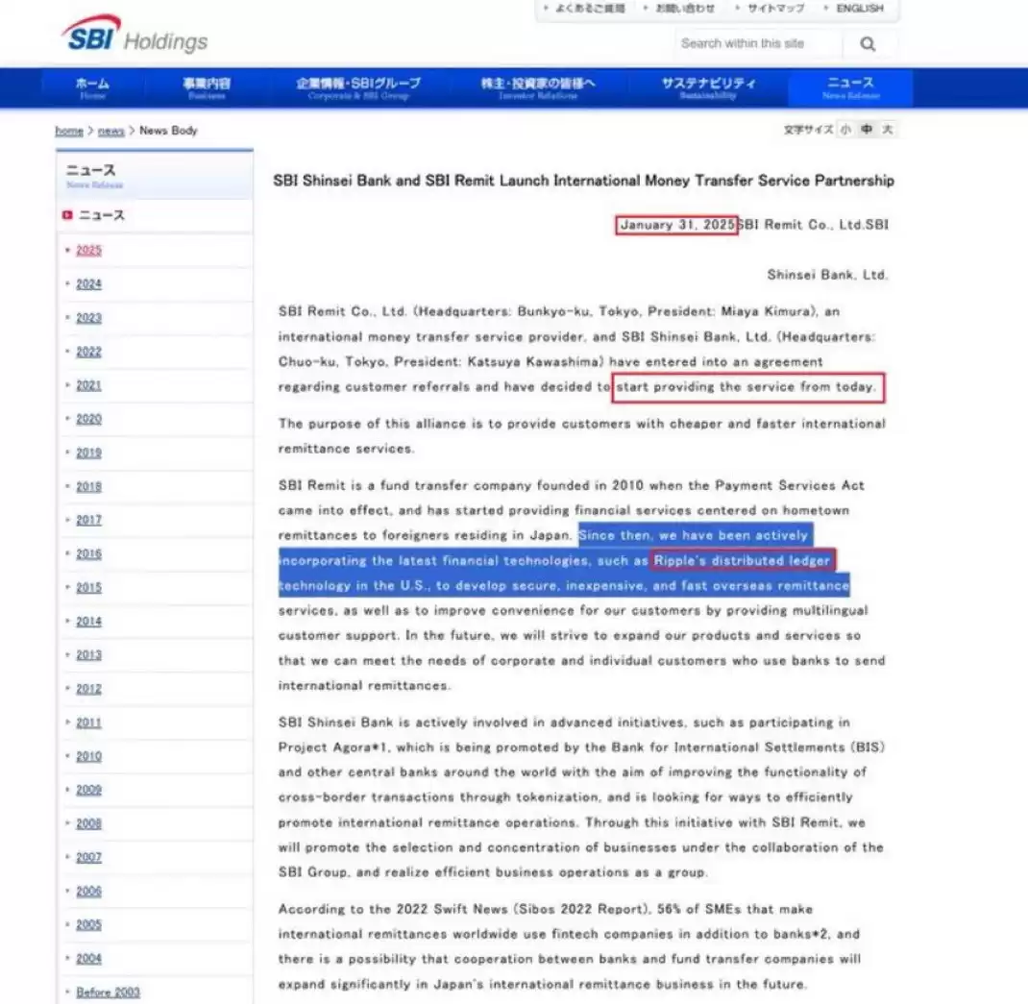Set font size to 大 (large)
The height and width of the screenshot is (1004, 1028).
click(x=887, y=129)
